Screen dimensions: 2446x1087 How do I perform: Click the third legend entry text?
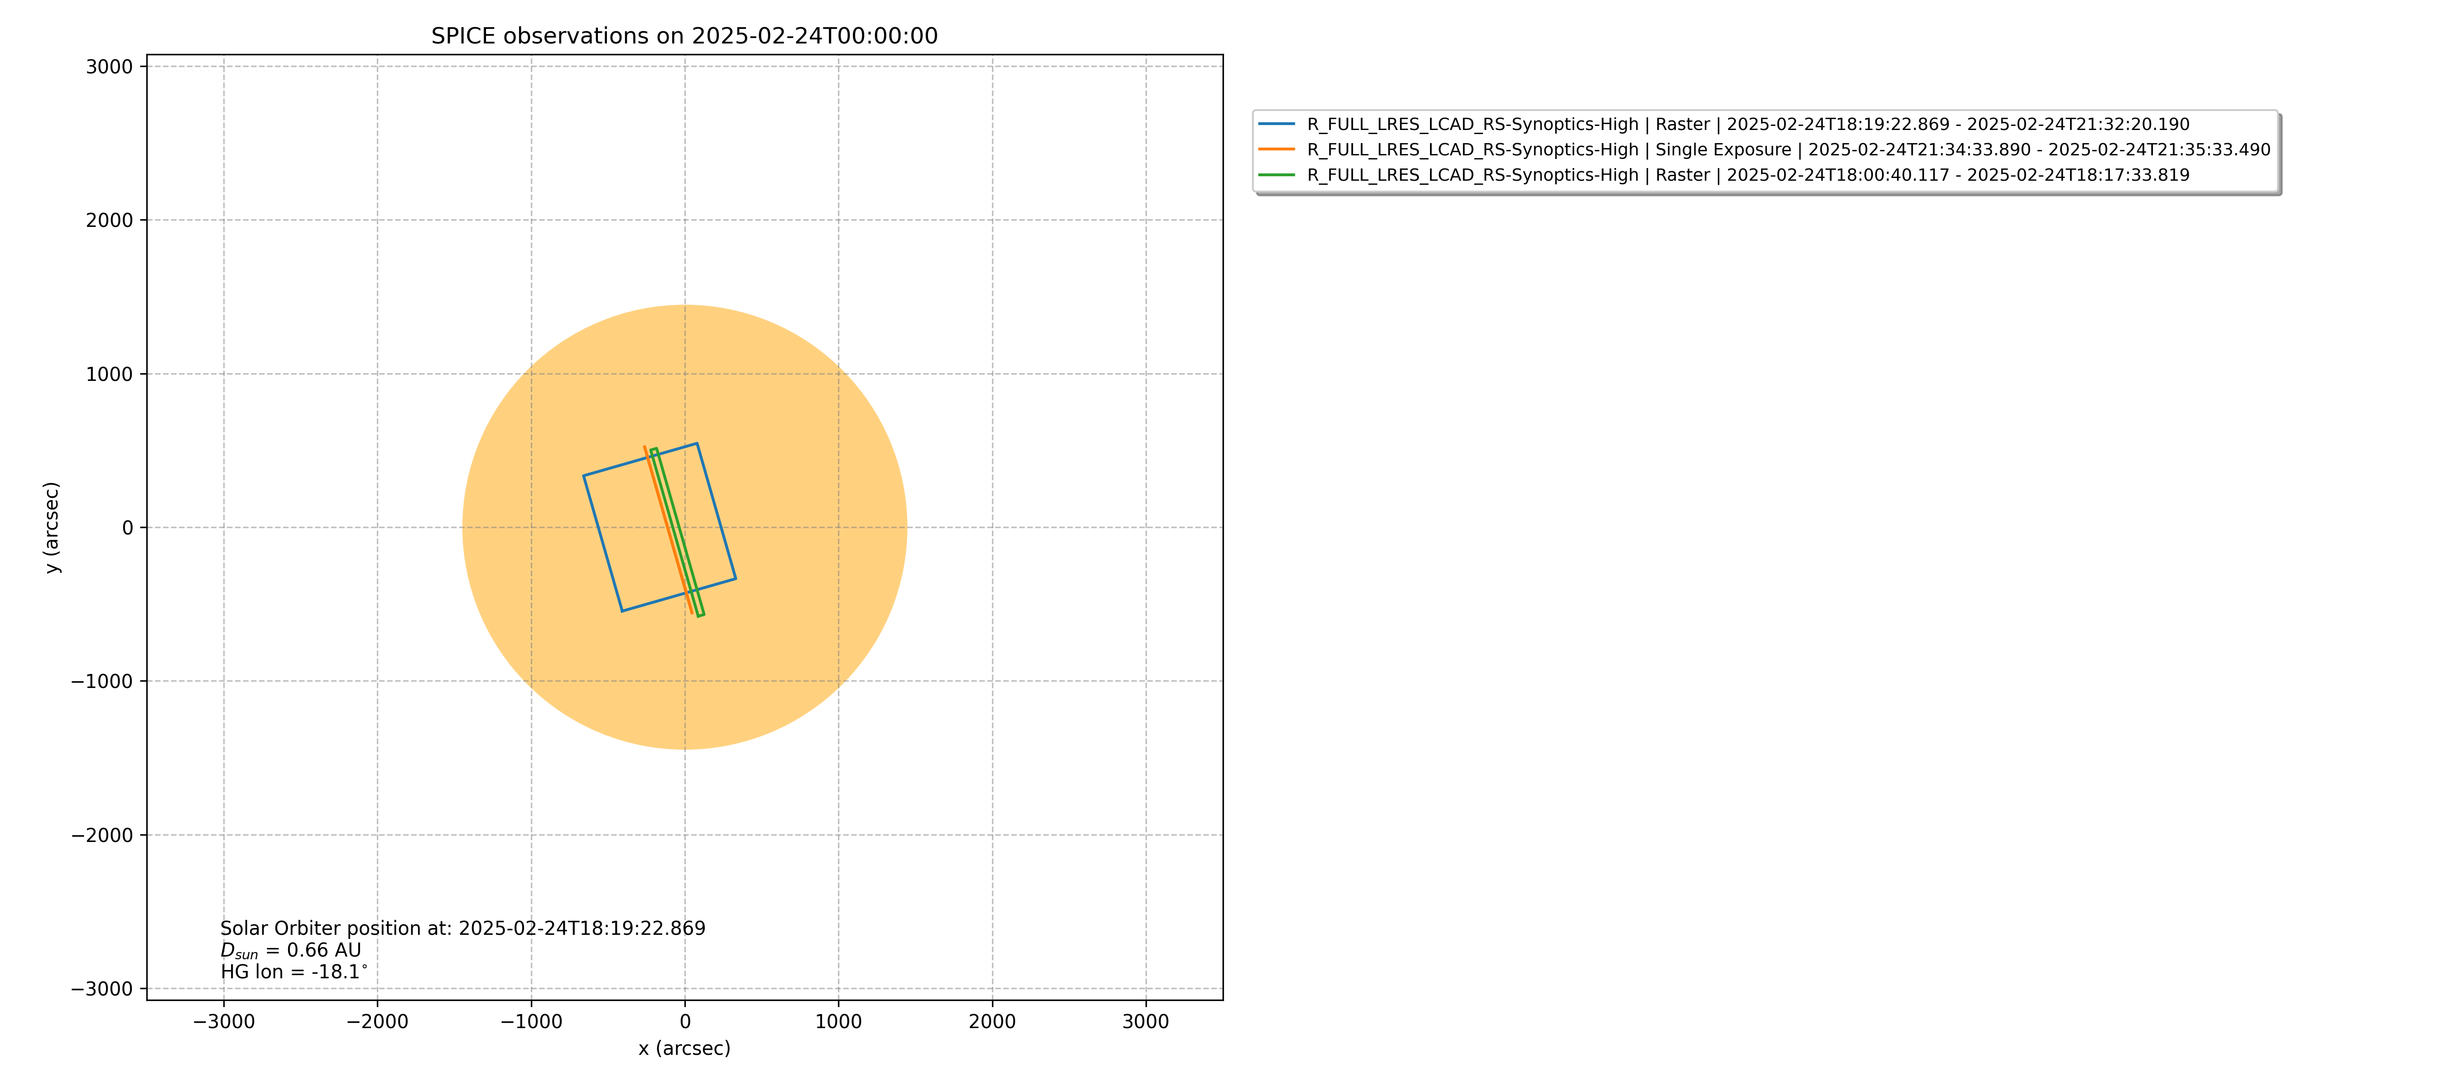[x=1747, y=176]
